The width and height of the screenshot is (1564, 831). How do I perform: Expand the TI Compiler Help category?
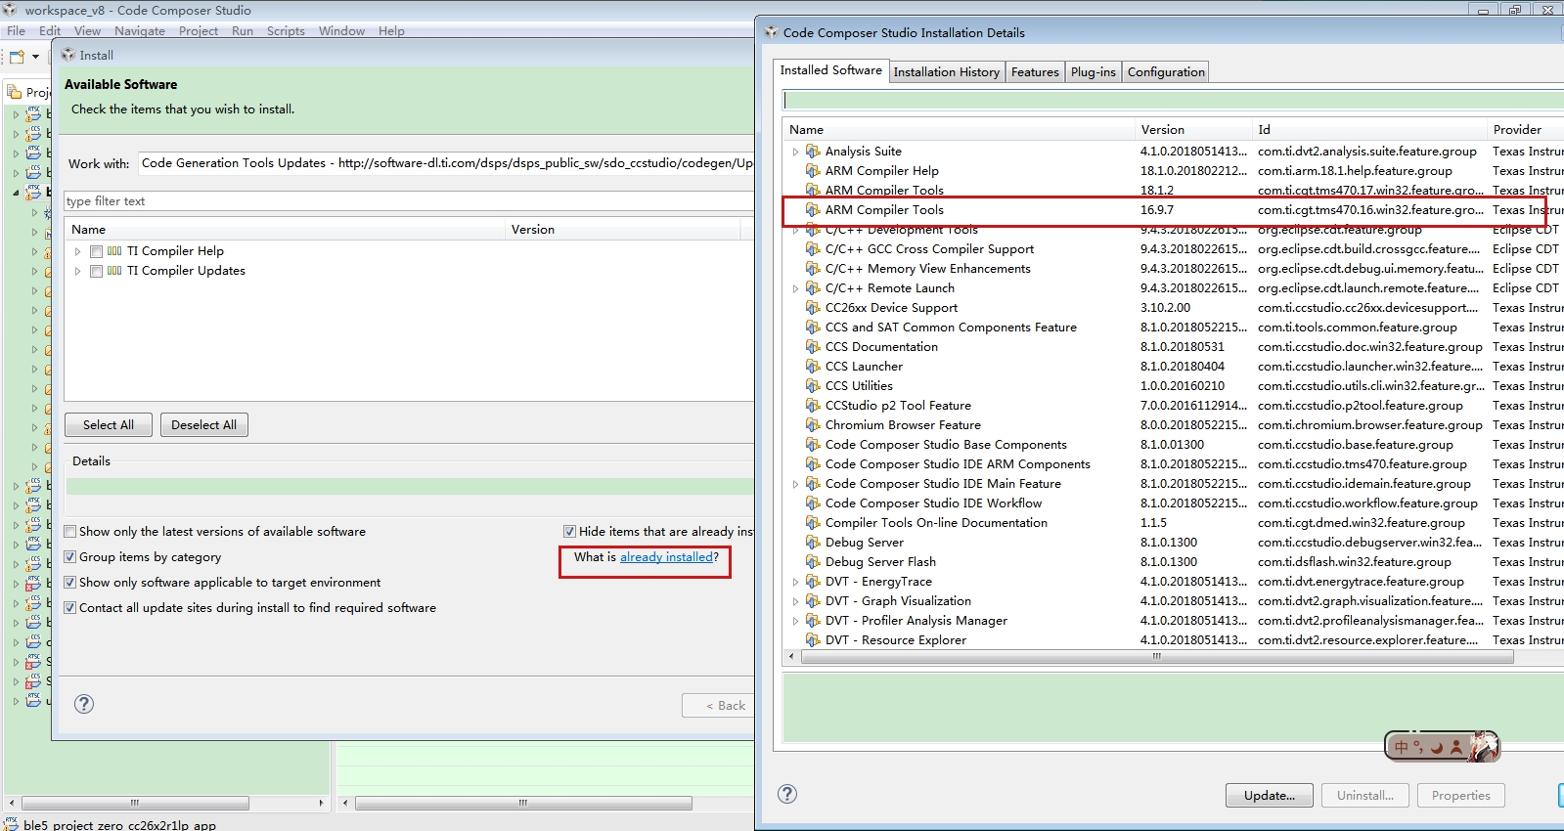pos(78,251)
